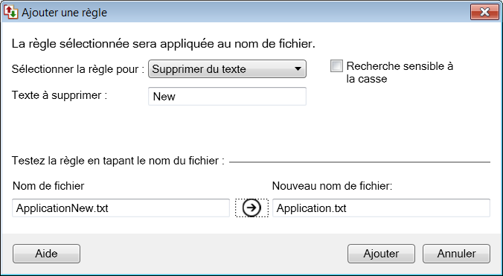
Task: Enable Recherche sensible à la casse checkbox
Action: 336,66
